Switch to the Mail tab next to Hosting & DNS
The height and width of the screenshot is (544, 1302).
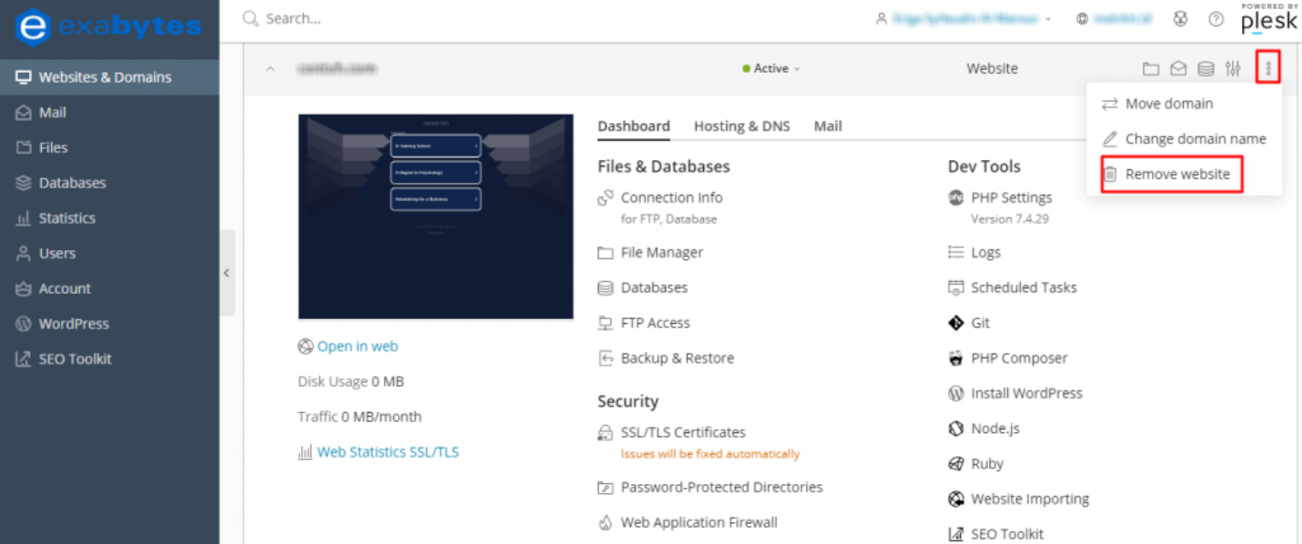click(x=828, y=126)
